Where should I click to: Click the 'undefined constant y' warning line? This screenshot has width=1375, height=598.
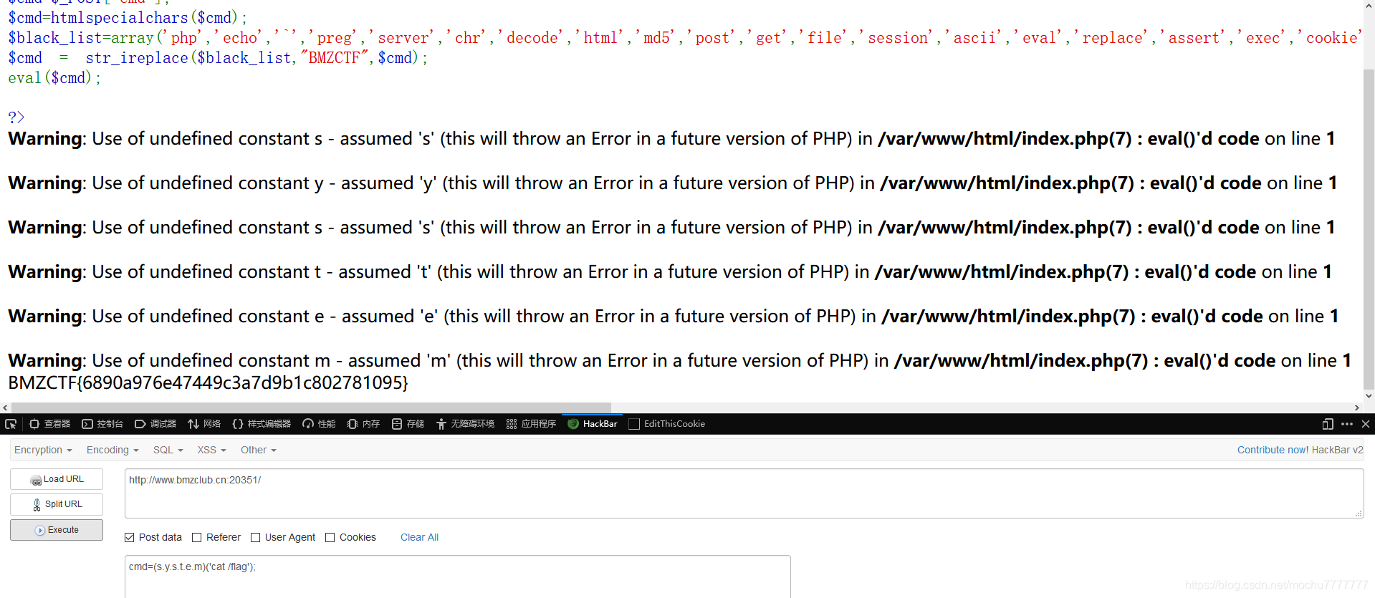click(672, 183)
